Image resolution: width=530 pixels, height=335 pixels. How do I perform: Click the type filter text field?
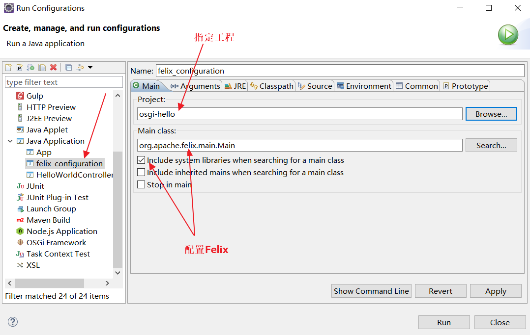(64, 82)
